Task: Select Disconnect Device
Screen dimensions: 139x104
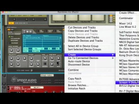Action: point(79,65)
